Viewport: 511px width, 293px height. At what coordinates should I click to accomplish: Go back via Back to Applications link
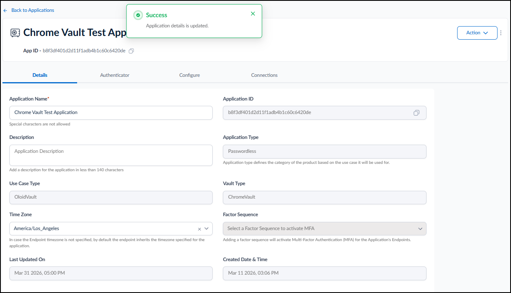click(33, 10)
